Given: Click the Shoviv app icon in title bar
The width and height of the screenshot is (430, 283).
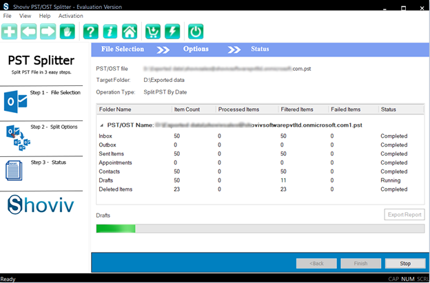Looking at the screenshot, I should [x=6, y=7].
